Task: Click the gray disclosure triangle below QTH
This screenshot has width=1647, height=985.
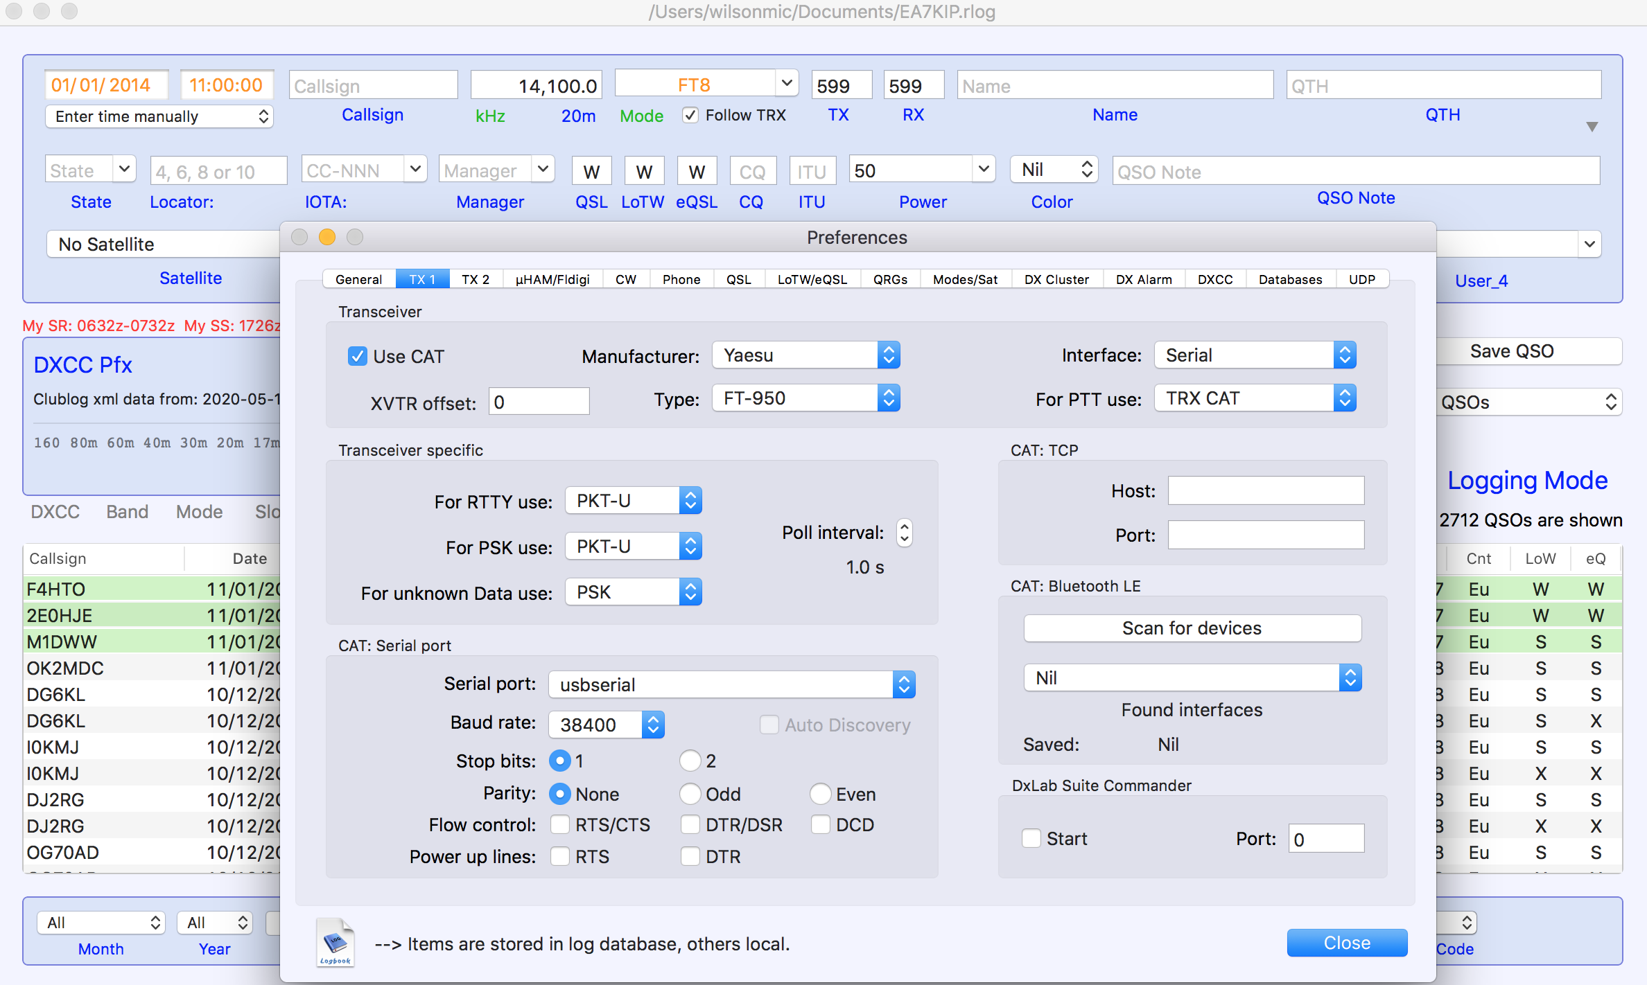Action: [1592, 127]
